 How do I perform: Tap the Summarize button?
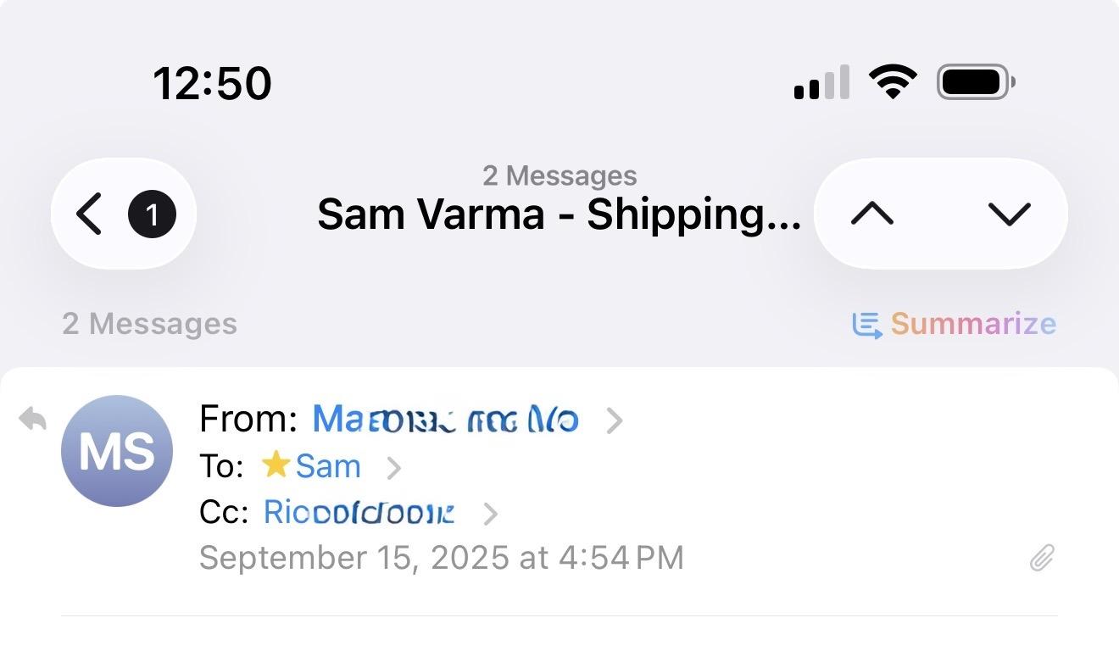point(972,324)
